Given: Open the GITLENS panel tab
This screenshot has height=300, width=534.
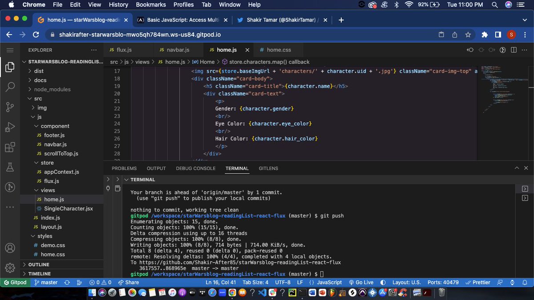Looking at the screenshot, I should click(x=268, y=168).
